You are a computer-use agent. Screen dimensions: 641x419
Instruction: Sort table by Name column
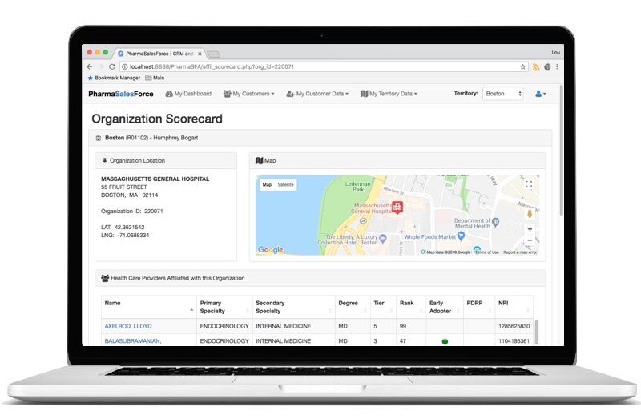click(x=149, y=307)
